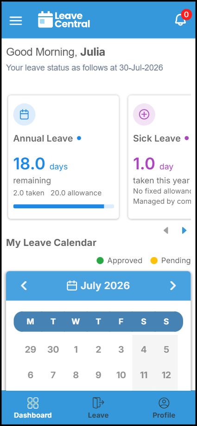Screen dimensions: 197x426
Task: Switch to the Leave tab
Action: 98,408
